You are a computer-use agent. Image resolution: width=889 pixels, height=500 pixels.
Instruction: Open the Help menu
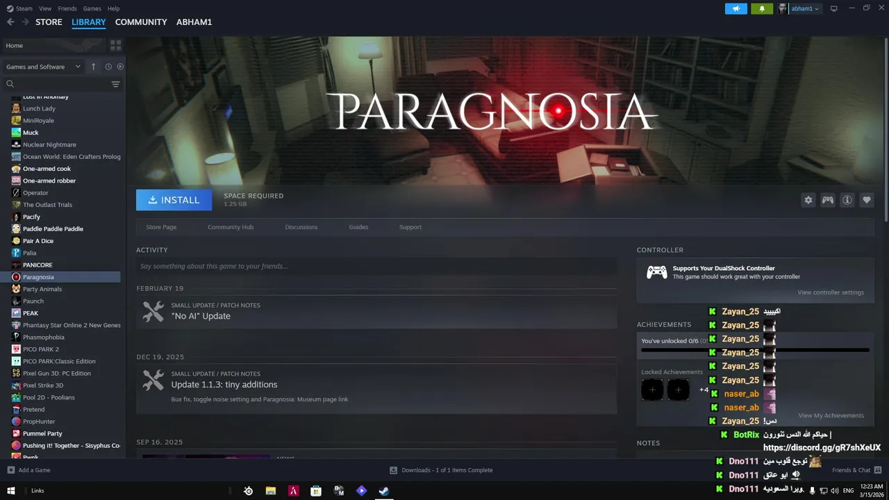tap(113, 8)
